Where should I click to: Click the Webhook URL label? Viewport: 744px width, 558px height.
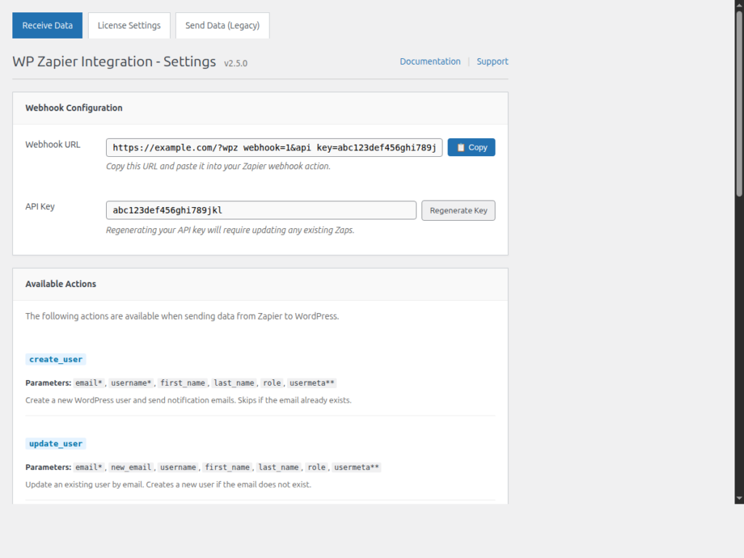point(52,145)
